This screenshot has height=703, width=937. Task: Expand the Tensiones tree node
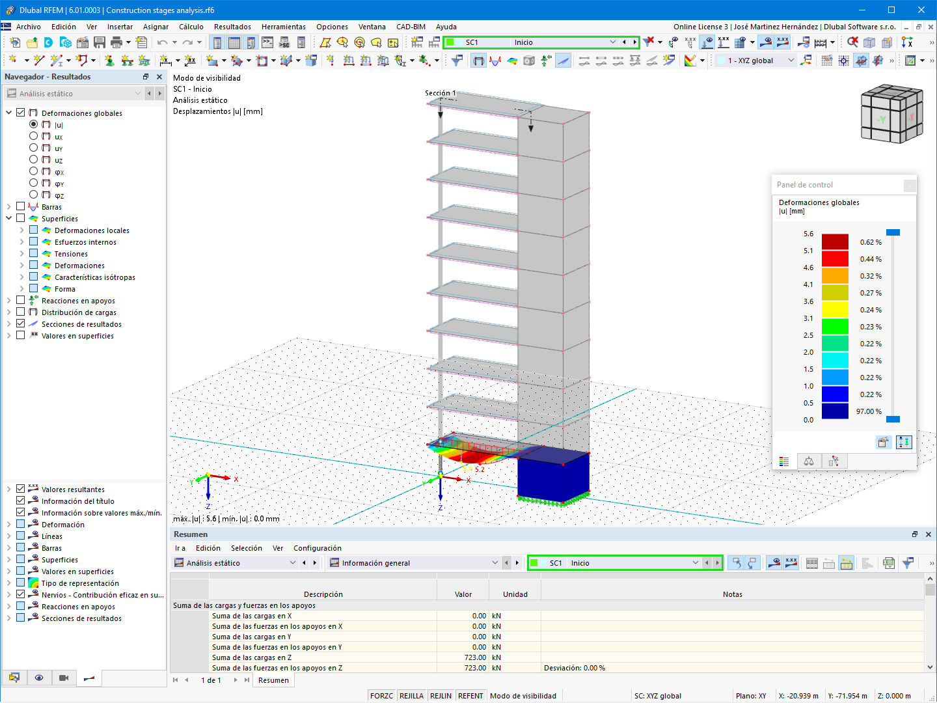[21, 254]
